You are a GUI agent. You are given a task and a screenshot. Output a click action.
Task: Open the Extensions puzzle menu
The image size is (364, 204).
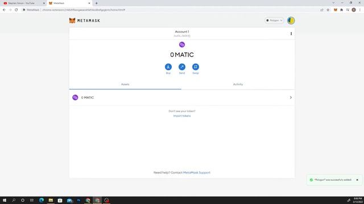341,10
